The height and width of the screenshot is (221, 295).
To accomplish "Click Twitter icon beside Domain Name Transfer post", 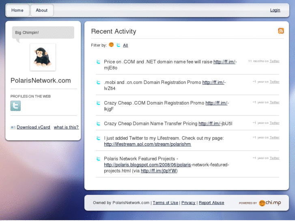I will tap(98, 124).
